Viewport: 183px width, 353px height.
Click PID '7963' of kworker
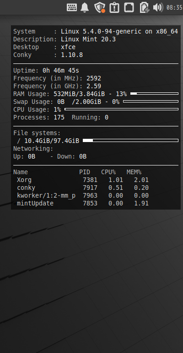point(90,196)
